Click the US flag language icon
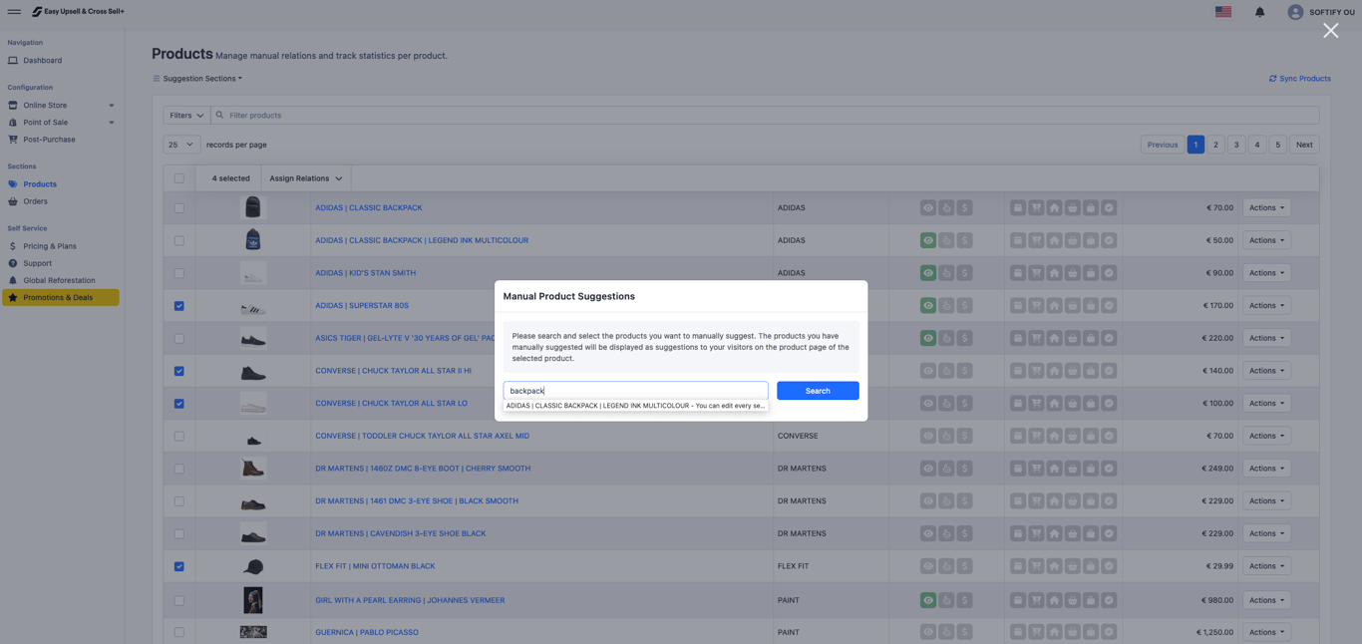This screenshot has height=644, width=1362. (x=1223, y=12)
